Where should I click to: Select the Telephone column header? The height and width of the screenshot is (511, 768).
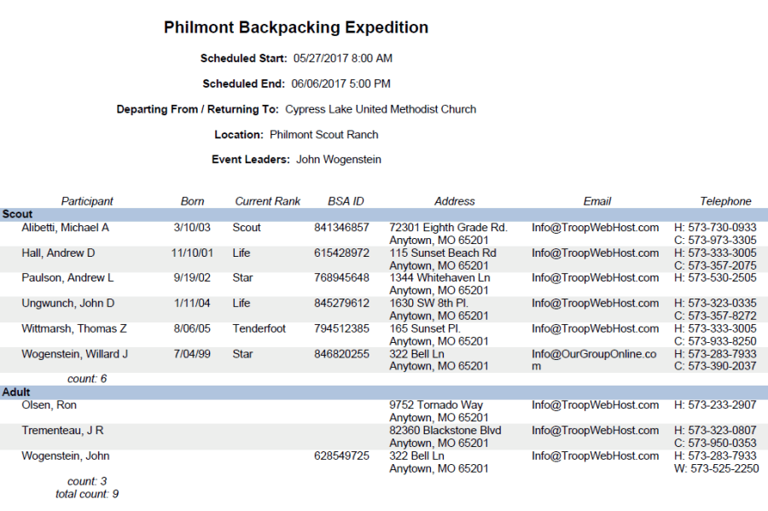(x=725, y=201)
